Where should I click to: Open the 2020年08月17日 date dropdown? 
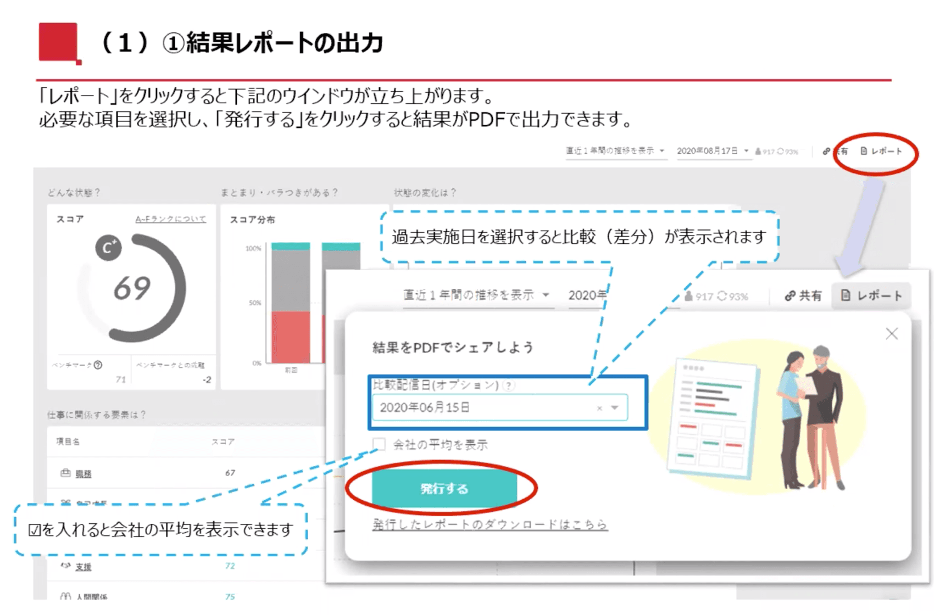(712, 151)
